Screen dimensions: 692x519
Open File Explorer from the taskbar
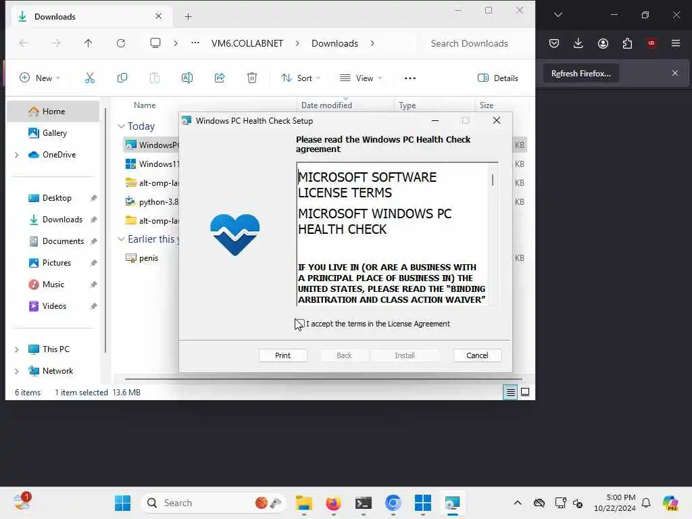pos(304,503)
